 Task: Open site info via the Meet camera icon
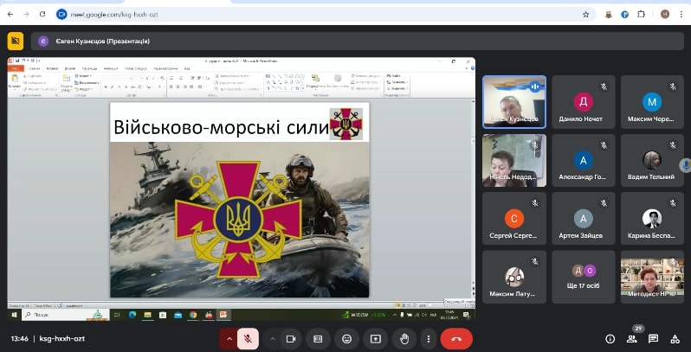[x=61, y=14]
